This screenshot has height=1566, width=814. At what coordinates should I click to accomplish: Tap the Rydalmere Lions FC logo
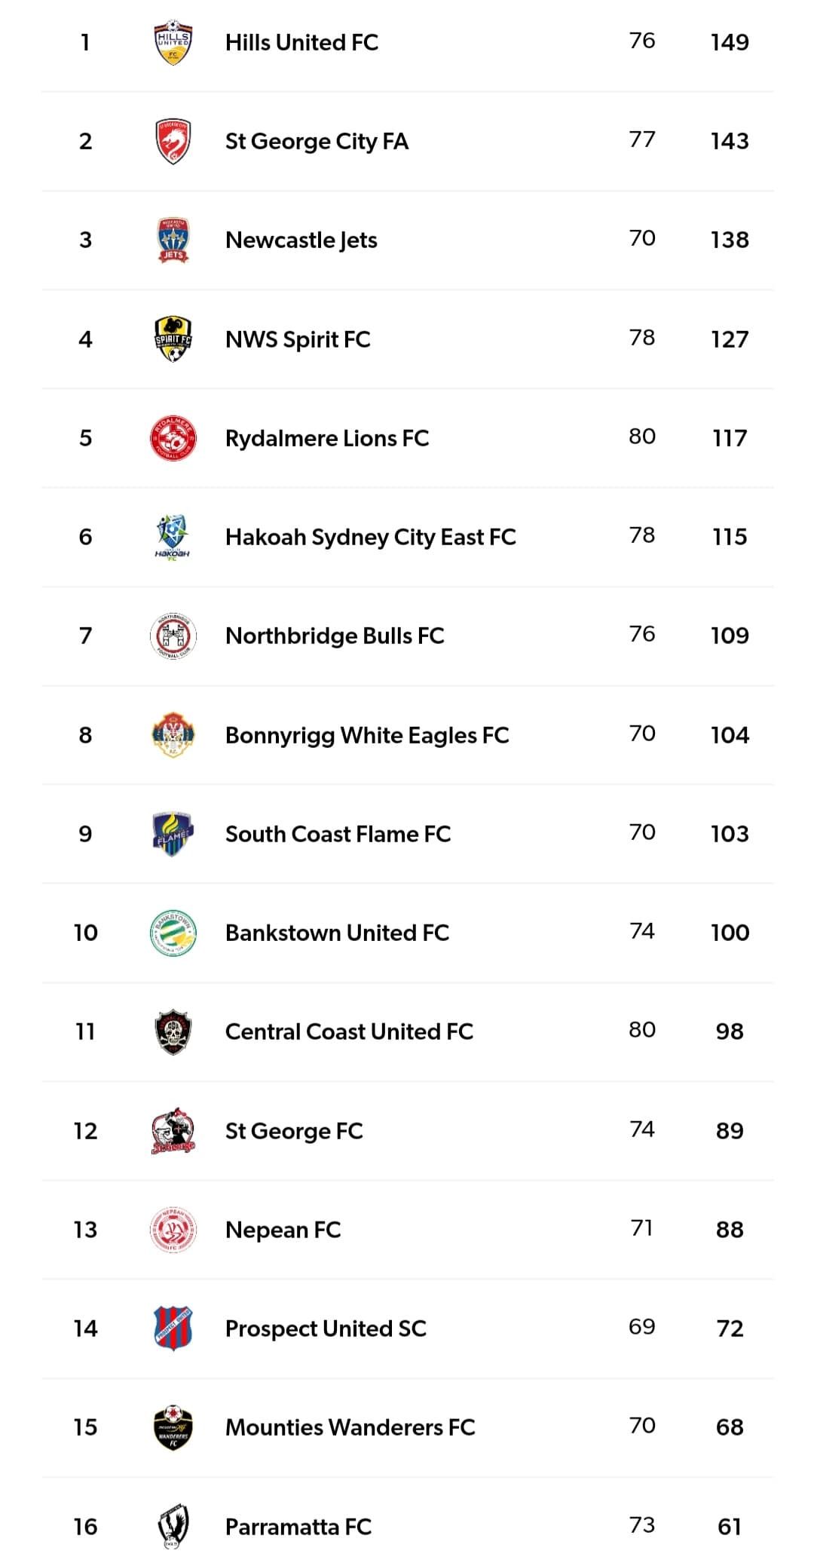[x=173, y=438]
